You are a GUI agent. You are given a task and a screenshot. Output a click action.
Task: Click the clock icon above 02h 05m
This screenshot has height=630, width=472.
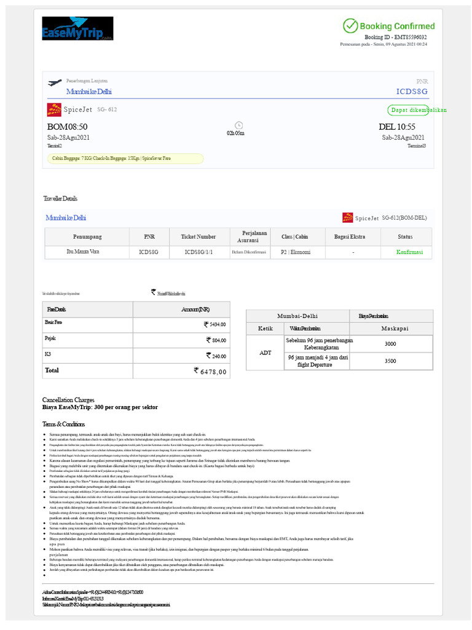tap(238, 126)
